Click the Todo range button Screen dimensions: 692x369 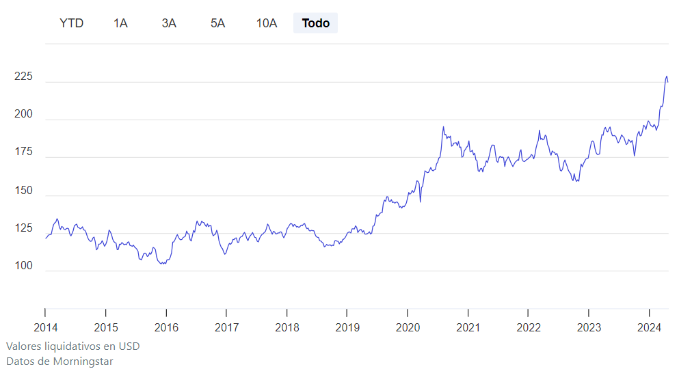click(316, 23)
